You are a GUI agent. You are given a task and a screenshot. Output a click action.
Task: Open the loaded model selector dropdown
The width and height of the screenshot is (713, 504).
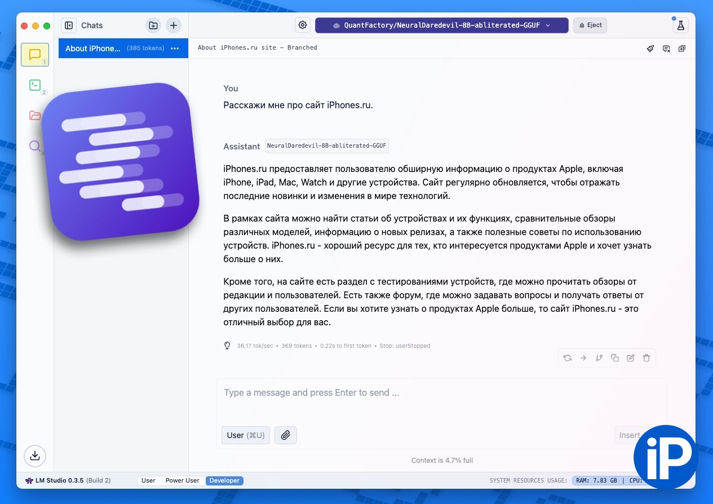pyautogui.click(x=442, y=25)
